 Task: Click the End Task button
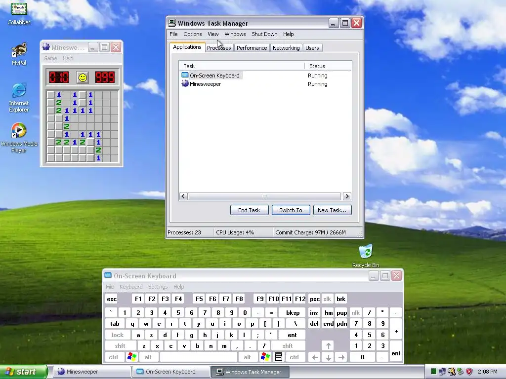click(249, 210)
